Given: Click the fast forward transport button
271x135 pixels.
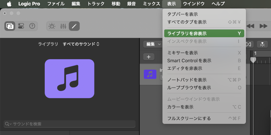Looking at the screenshot, I should point(264,26).
